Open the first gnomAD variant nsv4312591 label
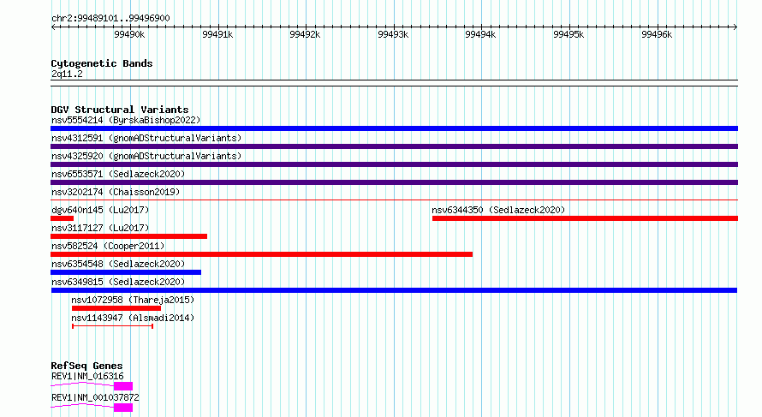 coord(146,138)
